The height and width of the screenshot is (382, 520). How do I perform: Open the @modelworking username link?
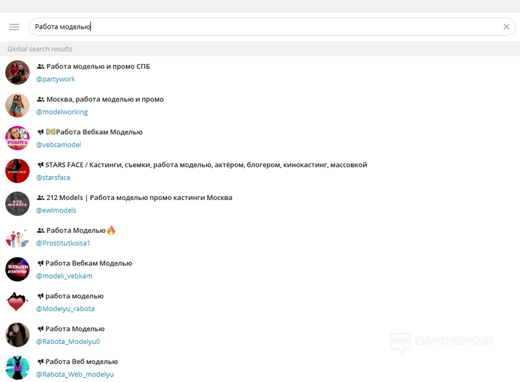[x=62, y=112]
